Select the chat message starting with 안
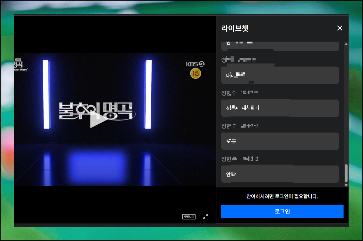Screen dimensions: 363x241 [x=280, y=174]
